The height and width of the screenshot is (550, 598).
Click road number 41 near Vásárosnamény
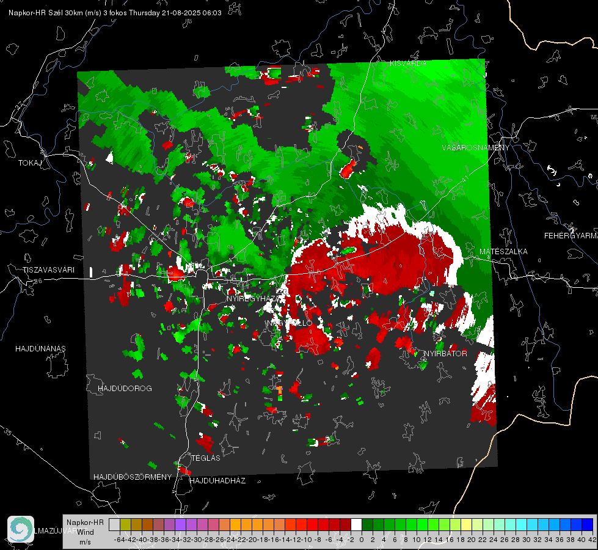465,178
